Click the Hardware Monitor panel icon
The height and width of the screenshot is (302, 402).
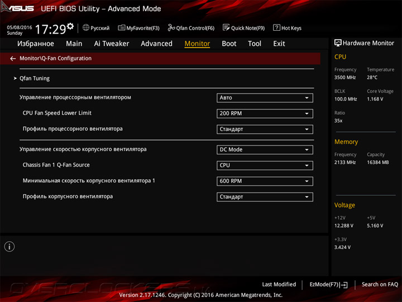338,43
